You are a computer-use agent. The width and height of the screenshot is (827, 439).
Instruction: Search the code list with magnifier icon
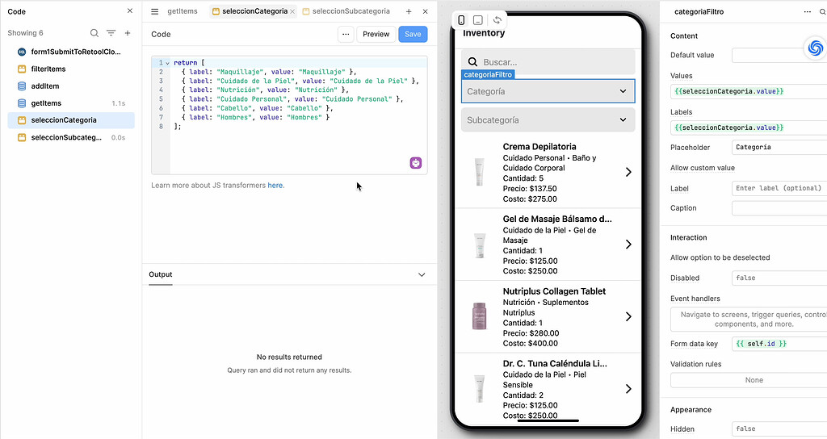[x=94, y=33]
